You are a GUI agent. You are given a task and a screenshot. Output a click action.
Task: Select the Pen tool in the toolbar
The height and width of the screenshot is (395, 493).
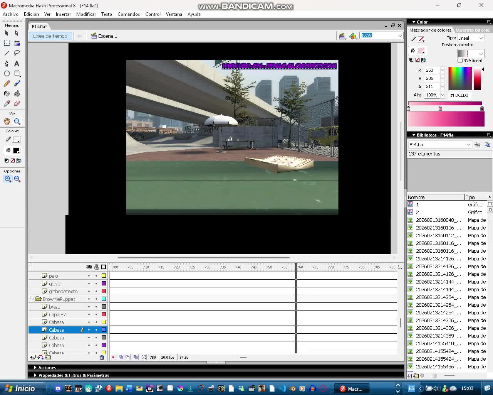(6, 63)
